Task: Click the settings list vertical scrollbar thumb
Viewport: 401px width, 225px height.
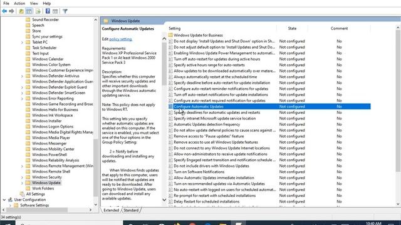Action: click(x=398, y=101)
